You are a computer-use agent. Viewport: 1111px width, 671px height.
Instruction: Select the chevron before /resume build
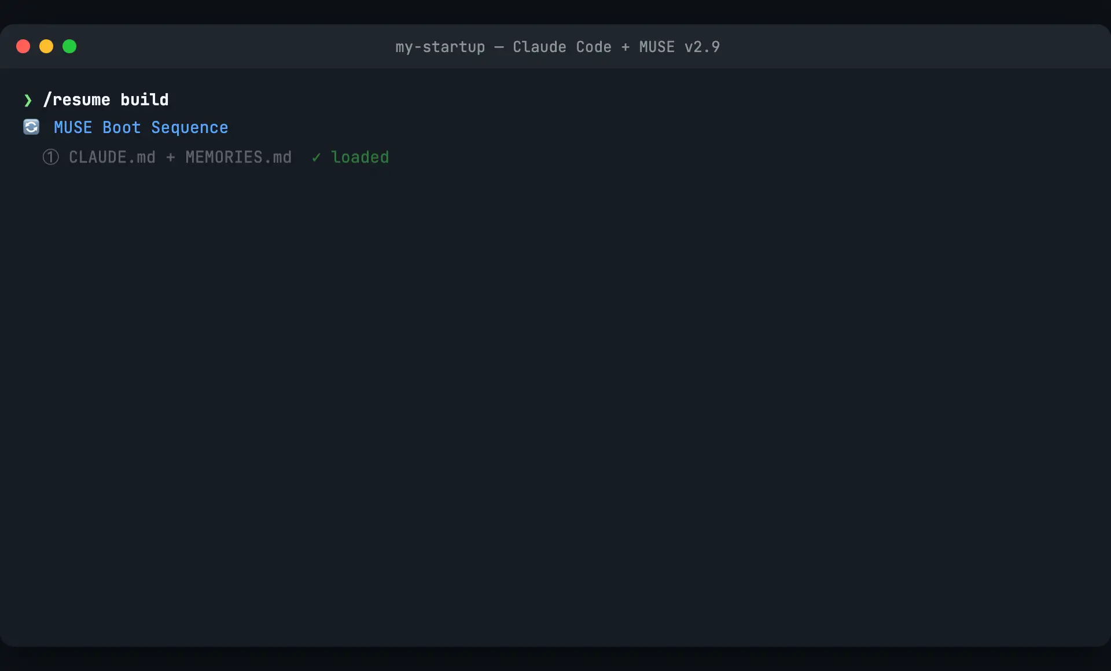28,100
